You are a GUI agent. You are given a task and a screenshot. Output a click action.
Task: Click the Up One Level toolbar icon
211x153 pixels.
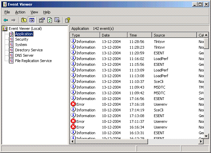(x=24, y=20)
